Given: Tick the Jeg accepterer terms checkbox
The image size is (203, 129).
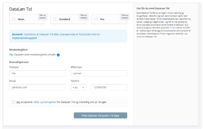Looking at the screenshot, I should pos(14,102).
